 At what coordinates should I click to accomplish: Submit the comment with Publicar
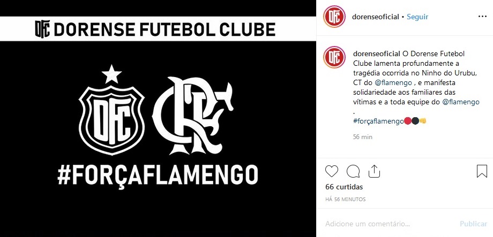point(473,224)
